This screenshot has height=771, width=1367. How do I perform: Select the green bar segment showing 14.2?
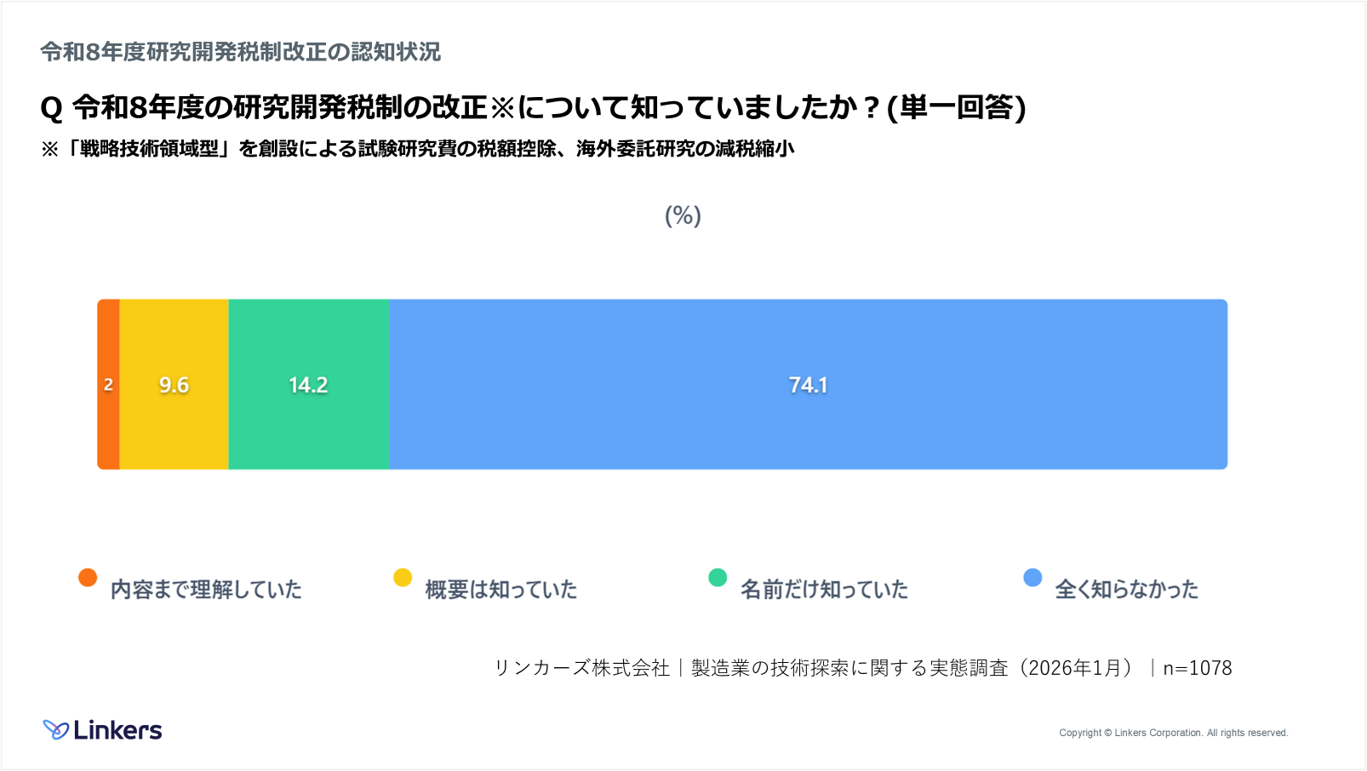click(308, 385)
